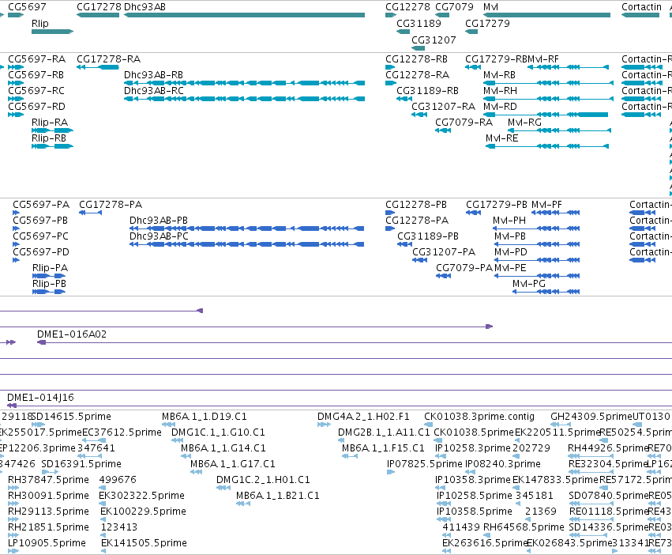Select the LP10905.5prime EST label
This screenshot has height=555, width=672.
click(x=47, y=543)
